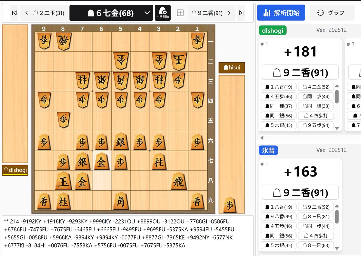Select opponent's gold on 5二
The width and height of the screenshot is (361, 256).
click(121, 61)
